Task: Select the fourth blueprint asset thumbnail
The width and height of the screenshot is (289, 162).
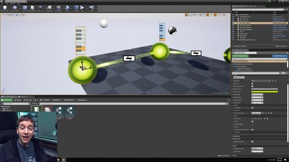Action: tap(70, 110)
